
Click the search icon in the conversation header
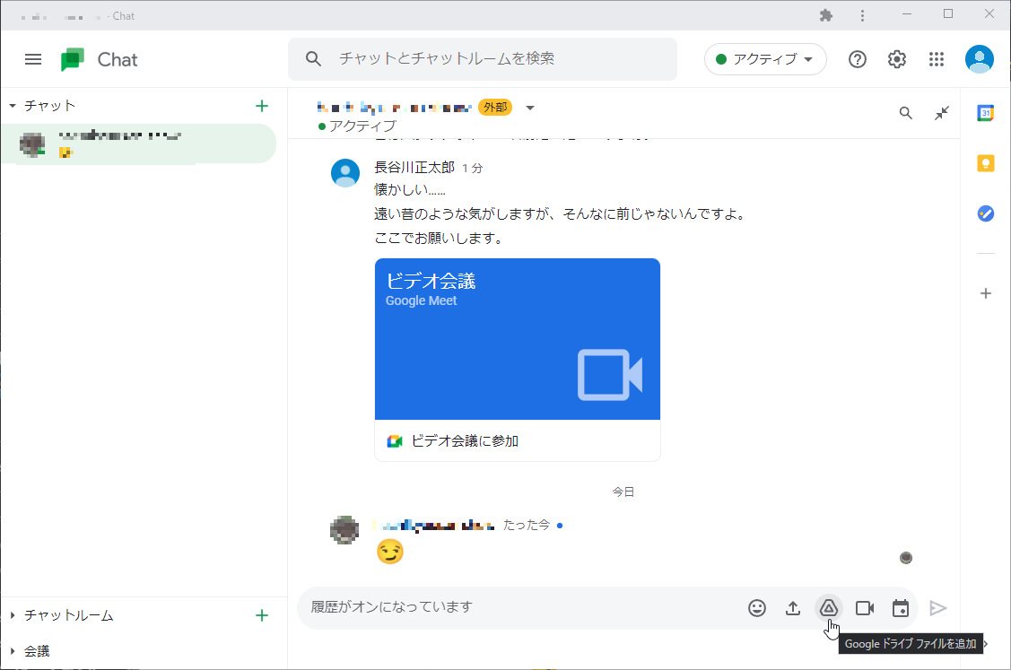click(x=905, y=113)
